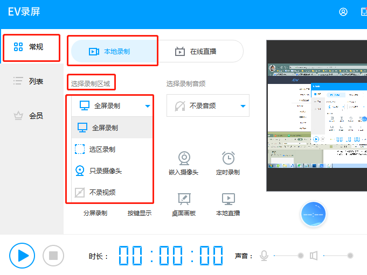Click the 选择录制区域 label

click(x=91, y=83)
